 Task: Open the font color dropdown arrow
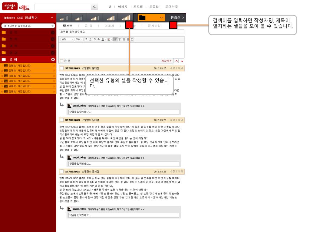(x=106, y=39)
